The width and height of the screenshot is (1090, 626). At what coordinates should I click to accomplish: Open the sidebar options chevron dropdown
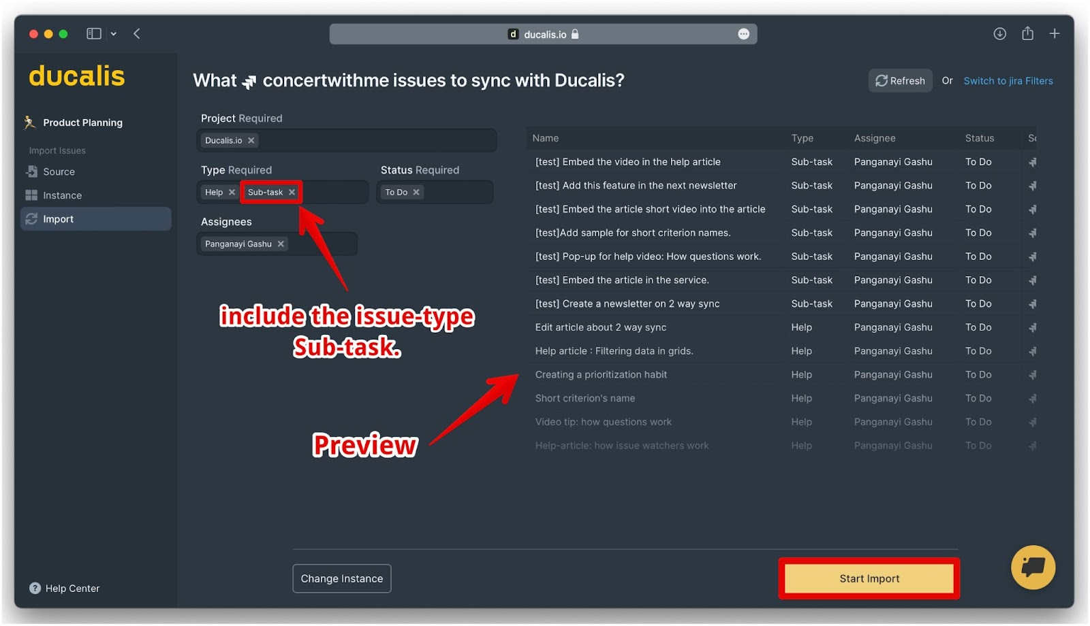click(x=114, y=33)
